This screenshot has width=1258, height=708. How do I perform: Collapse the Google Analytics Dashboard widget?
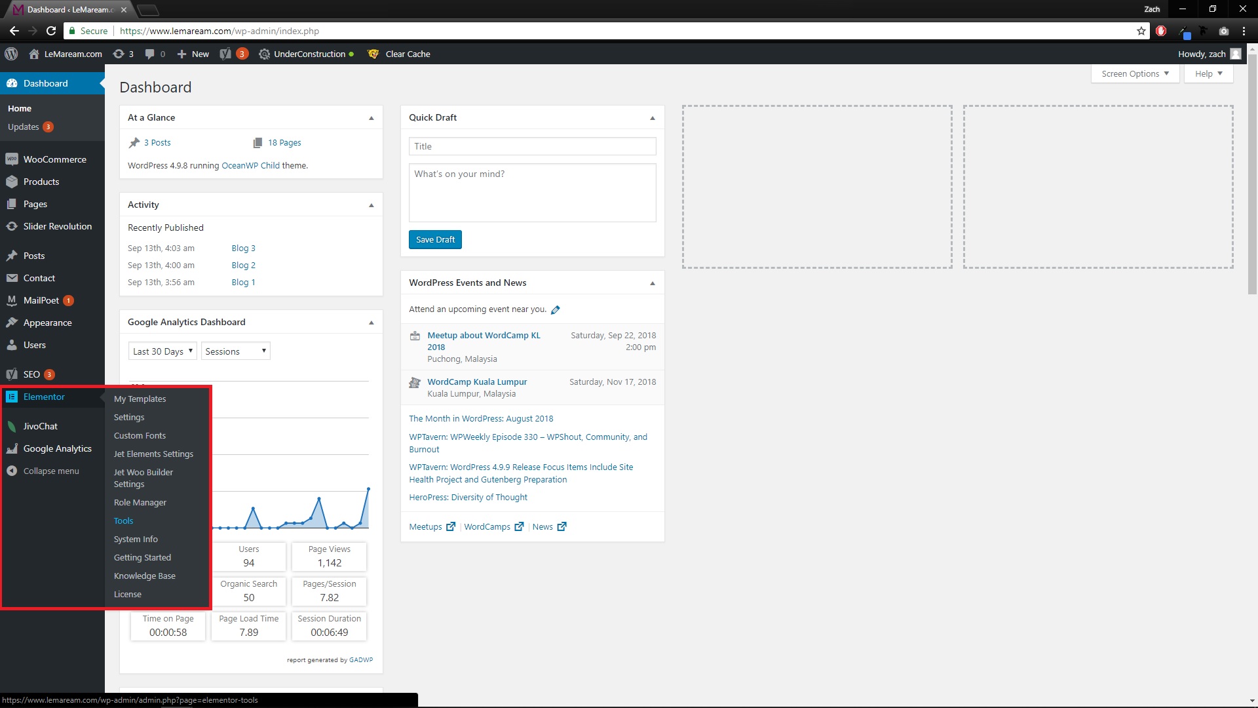pyautogui.click(x=372, y=323)
